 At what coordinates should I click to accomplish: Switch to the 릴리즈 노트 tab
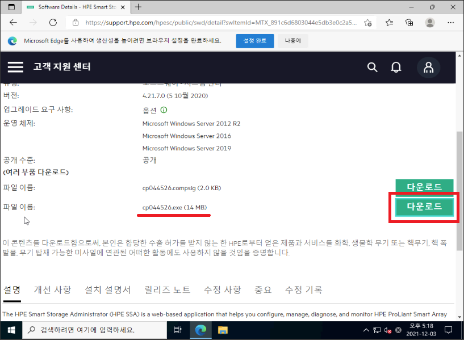[166, 289]
